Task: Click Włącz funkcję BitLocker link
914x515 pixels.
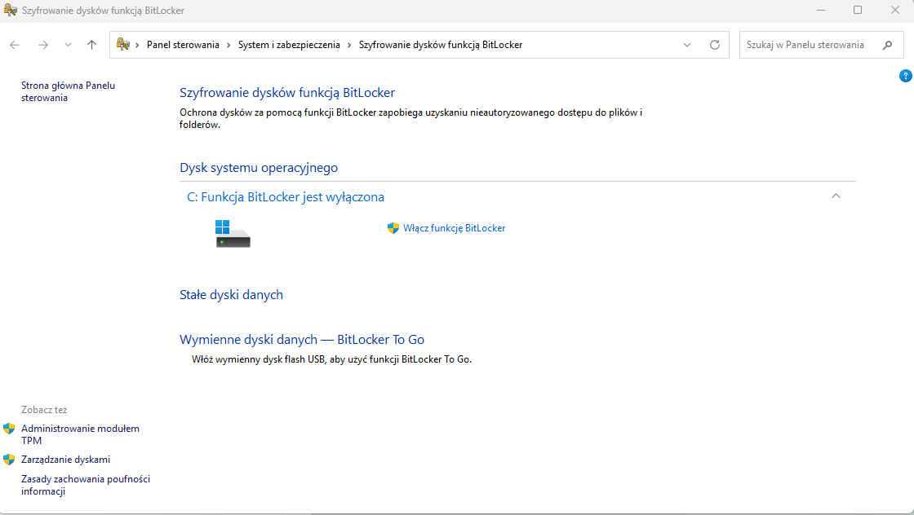Action: coord(454,228)
